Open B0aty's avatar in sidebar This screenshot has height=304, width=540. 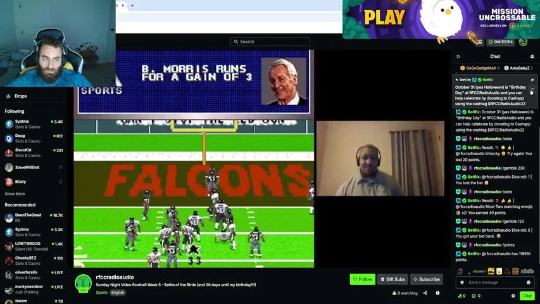(x=9, y=182)
